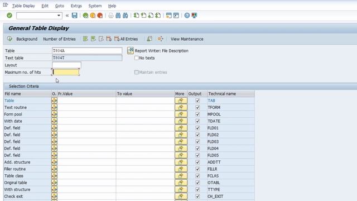The height and width of the screenshot is (201, 357).
Task: Click the Maximum no. of hits field
Action: (x=66, y=72)
